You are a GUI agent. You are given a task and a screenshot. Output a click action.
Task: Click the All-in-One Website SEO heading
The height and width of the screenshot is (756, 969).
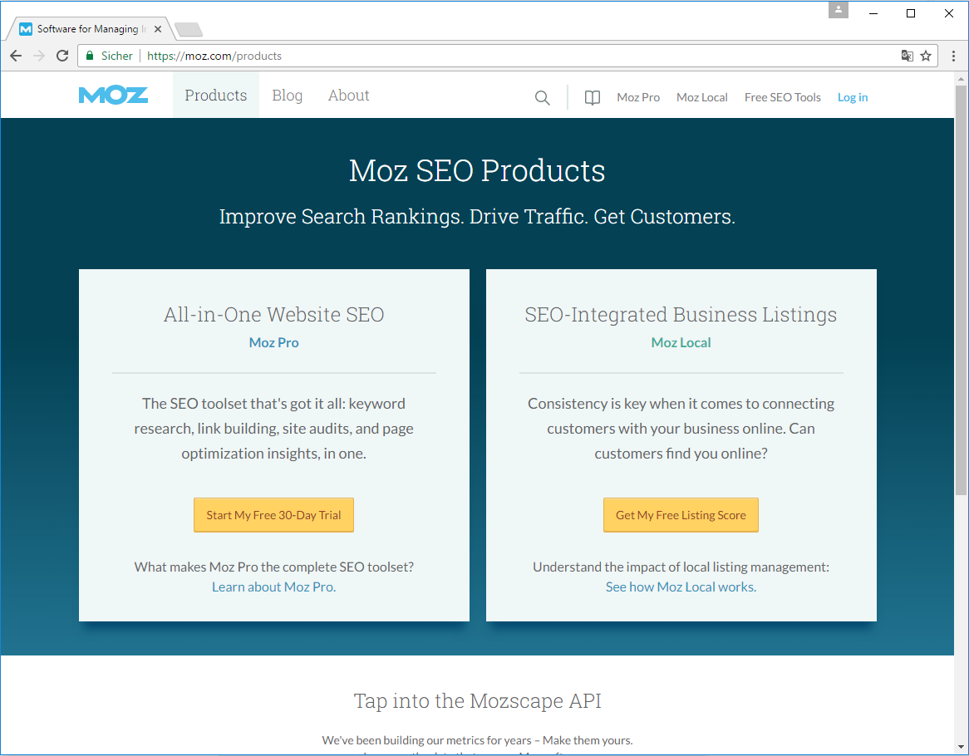pos(273,314)
